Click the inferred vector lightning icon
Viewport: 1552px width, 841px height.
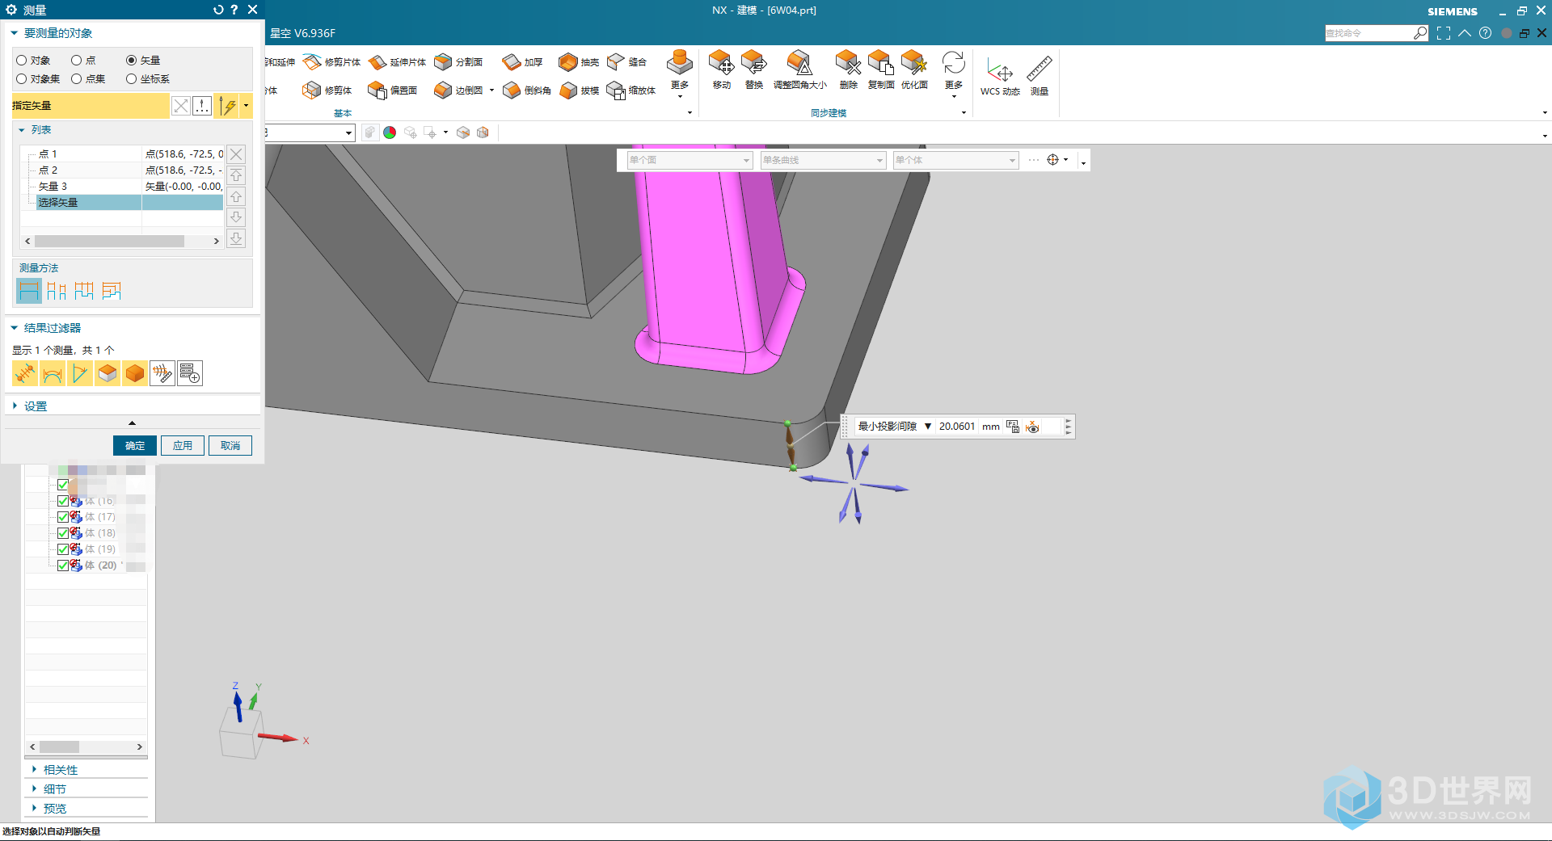click(x=228, y=106)
